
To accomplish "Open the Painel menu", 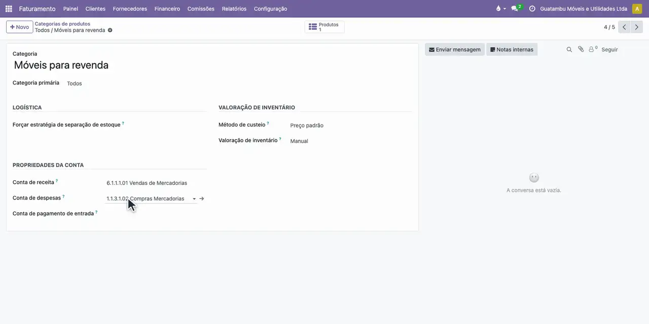I will pyautogui.click(x=70, y=9).
